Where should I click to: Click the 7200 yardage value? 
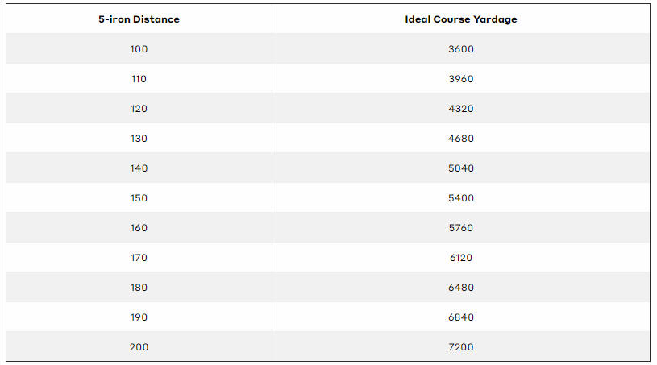(461, 347)
